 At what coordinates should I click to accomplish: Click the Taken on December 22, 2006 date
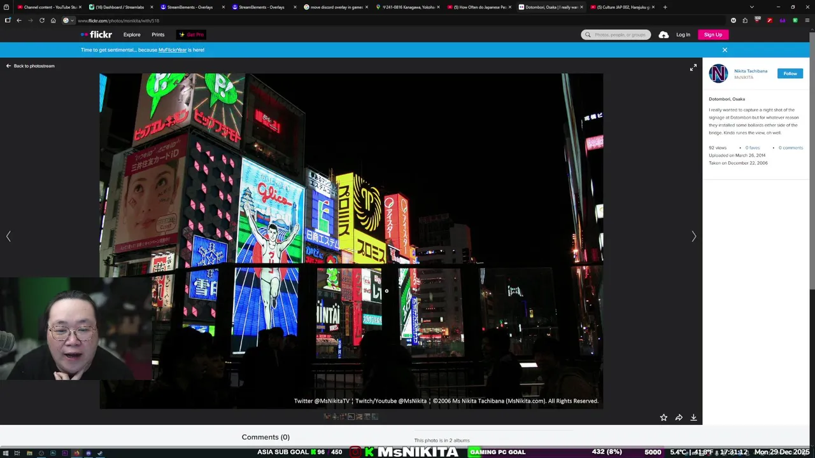tap(738, 163)
